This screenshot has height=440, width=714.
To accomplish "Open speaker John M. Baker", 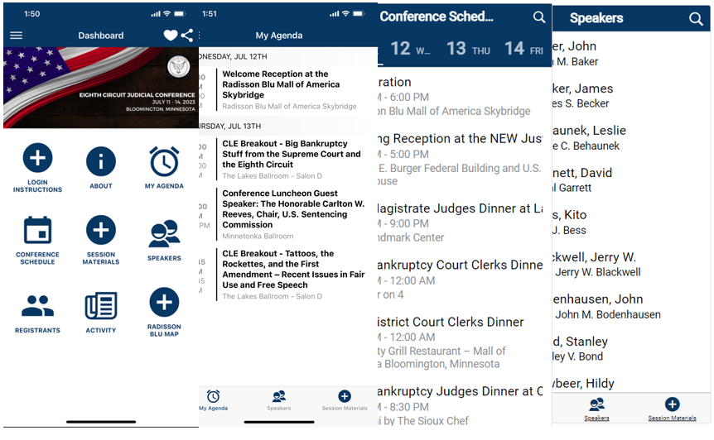I will [631, 53].
